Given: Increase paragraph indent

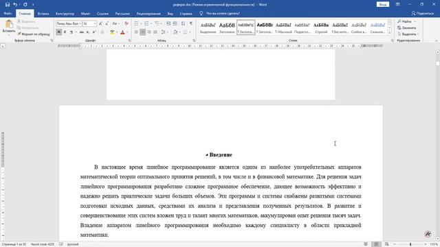Looking at the screenshot, I should click(175, 23).
